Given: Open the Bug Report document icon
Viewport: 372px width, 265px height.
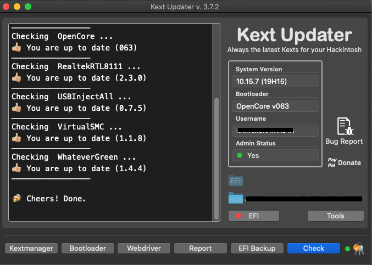Looking at the screenshot, I should point(345,126).
